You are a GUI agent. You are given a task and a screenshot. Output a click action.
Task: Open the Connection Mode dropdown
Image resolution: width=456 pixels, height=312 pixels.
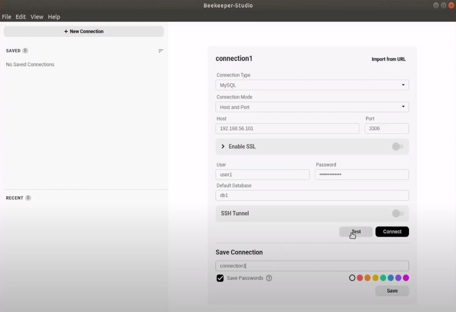point(312,107)
